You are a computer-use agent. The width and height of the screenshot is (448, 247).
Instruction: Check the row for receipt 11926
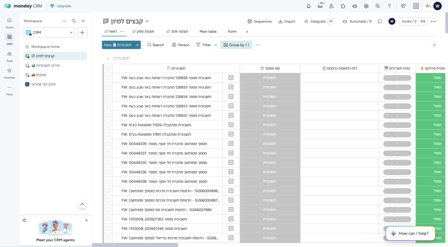(108, 125)
